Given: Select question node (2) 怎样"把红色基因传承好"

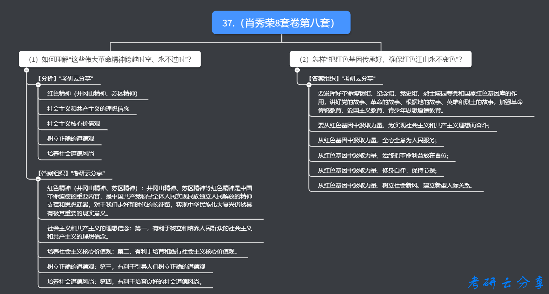Looking at the screenshot, I should pyautogui.click(x=380, y=59).
